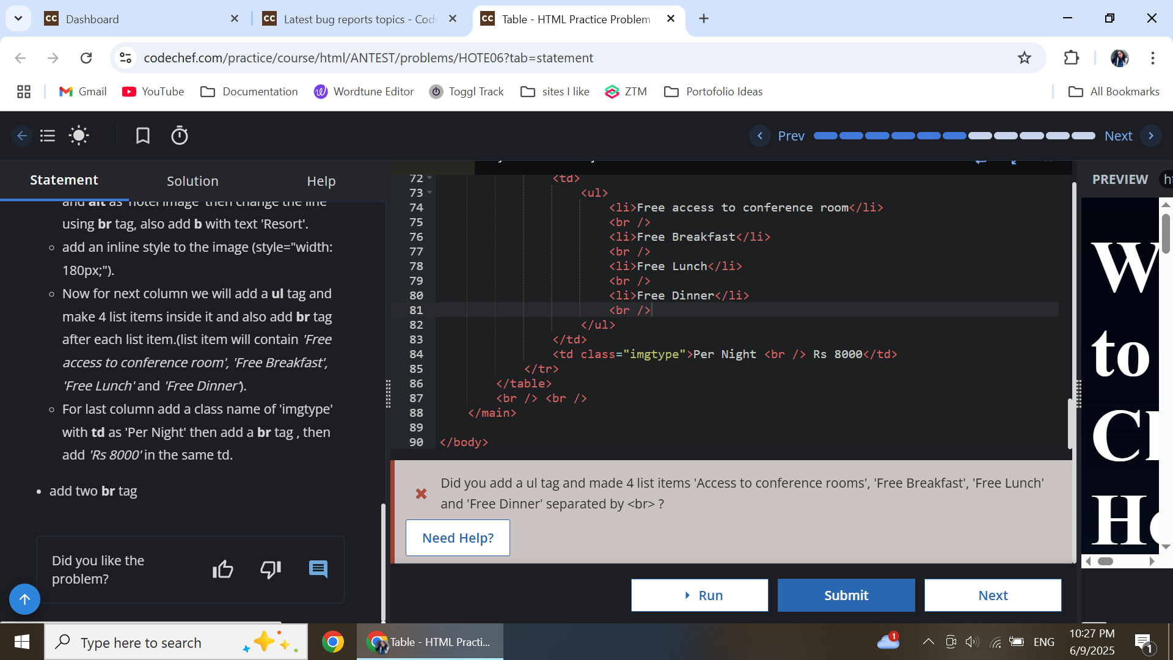Toggle the light/dark theme sun icon
Image resolution: width=1173 pixels, height=660 pixels.
click(x=79, y=136)
